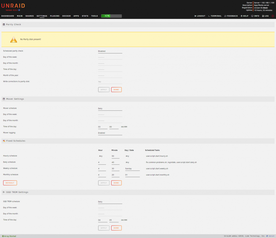Open Weekly schedule Sunday dropdown

point(132,169)
